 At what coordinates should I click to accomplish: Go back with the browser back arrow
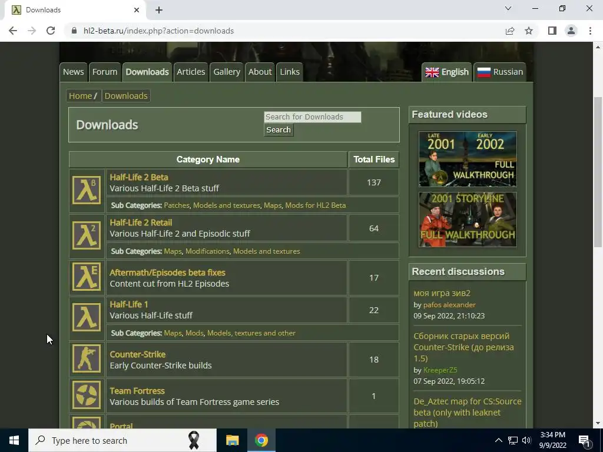[13, 31]
